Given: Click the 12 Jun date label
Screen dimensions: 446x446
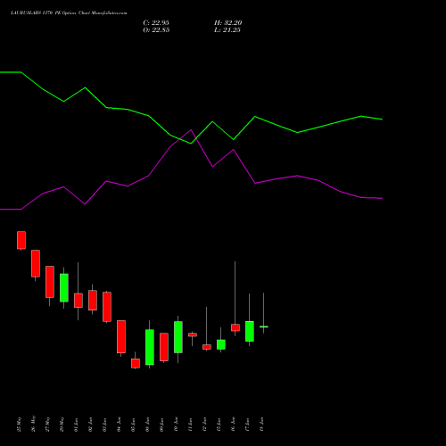Looking at the screenshot, I should click(205, 425).
